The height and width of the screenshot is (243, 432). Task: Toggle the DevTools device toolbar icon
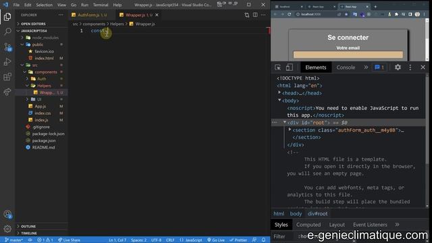point(289,67)
